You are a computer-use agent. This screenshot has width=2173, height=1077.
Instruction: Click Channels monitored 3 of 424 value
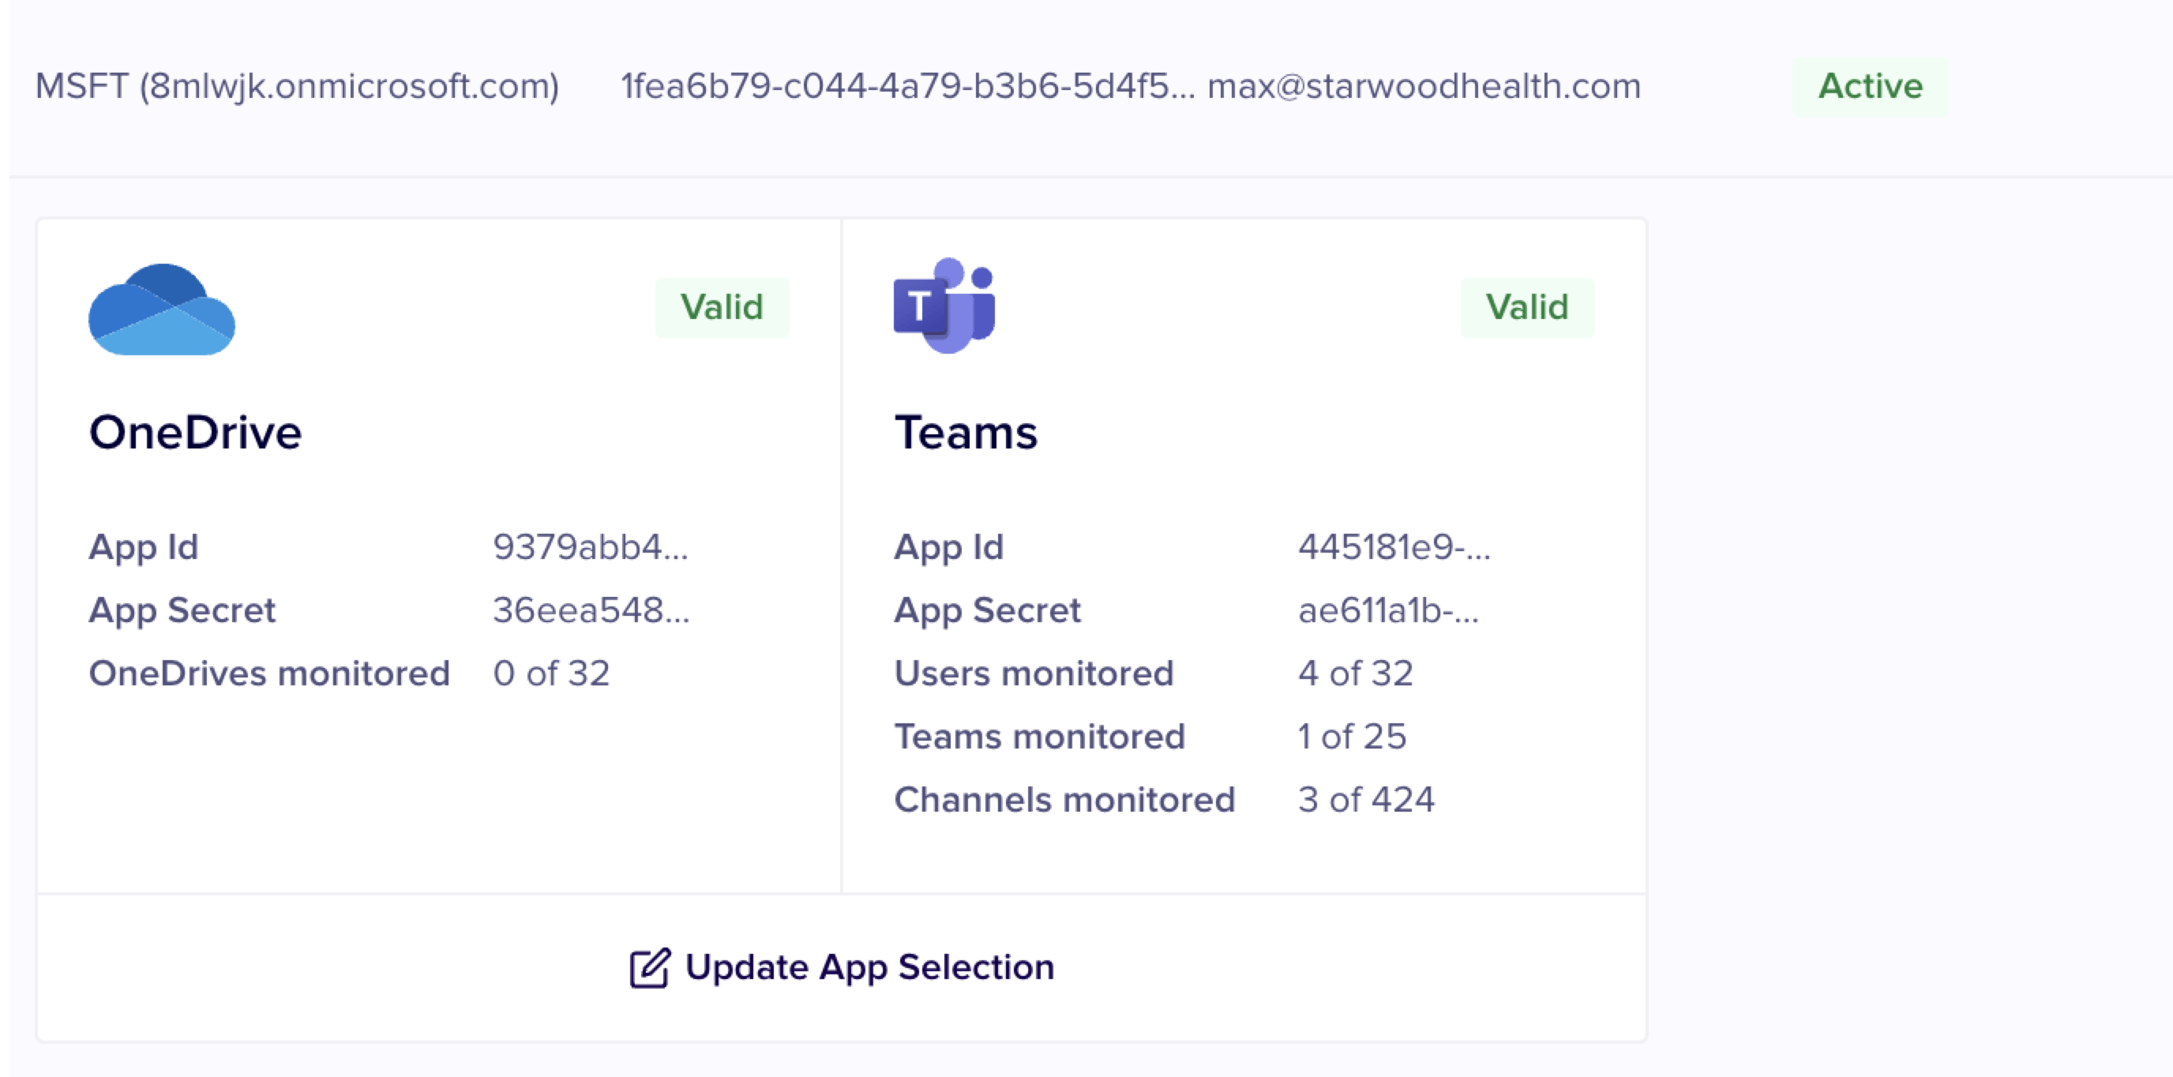(1366, 800)
